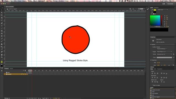Viewport: 176px width, 99px height.
Task: Select 'wobbly line ball' in Scene panel
Action: point(156,90)
